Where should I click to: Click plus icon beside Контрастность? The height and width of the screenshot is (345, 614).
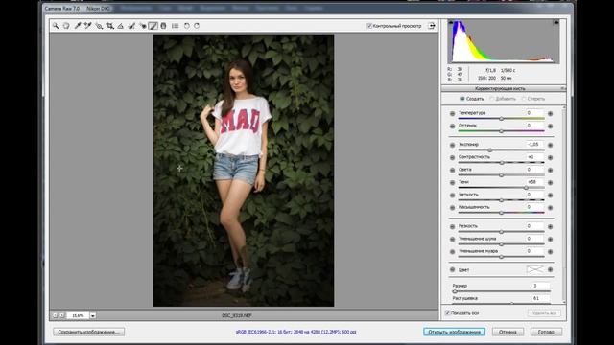(x=550, y=157)
